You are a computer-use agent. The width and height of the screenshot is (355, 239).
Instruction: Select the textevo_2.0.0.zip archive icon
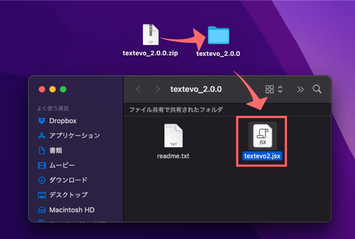click(150, 34)
